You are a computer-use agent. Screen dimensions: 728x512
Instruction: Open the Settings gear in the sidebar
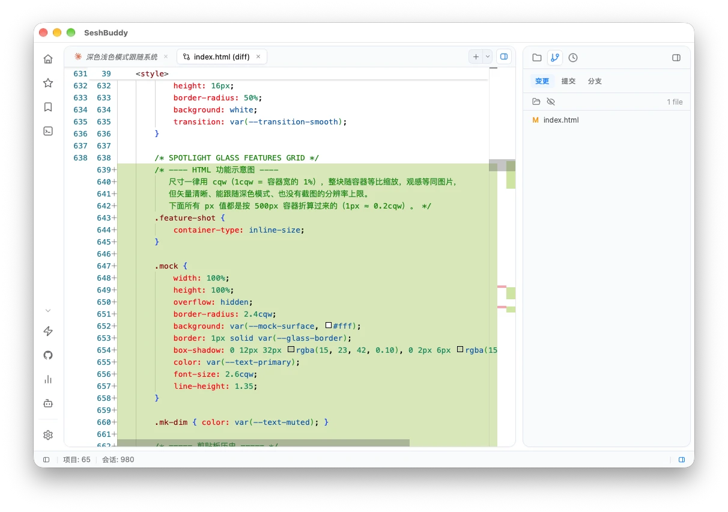[x=48, y=435]
